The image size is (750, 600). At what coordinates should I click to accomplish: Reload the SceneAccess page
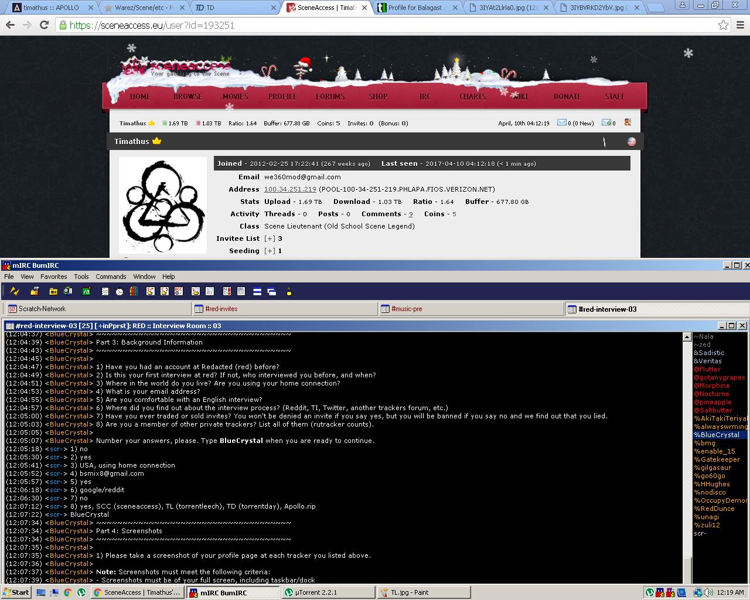coord(44,25)
